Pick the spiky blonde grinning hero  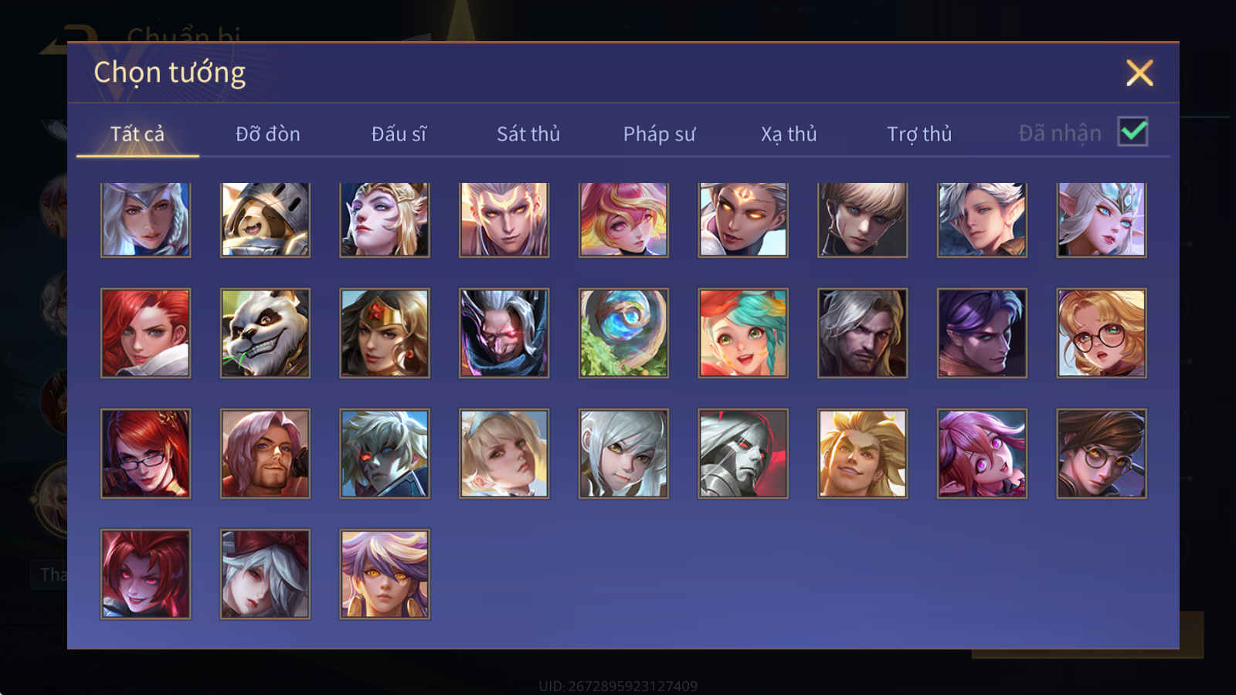[862, 453]
